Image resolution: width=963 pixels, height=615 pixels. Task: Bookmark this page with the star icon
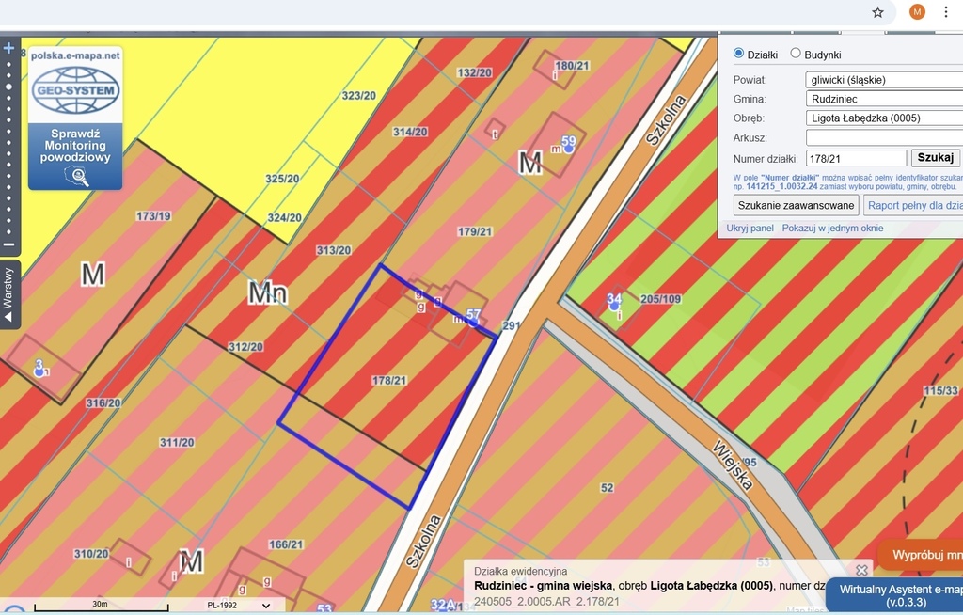point(877,12)
